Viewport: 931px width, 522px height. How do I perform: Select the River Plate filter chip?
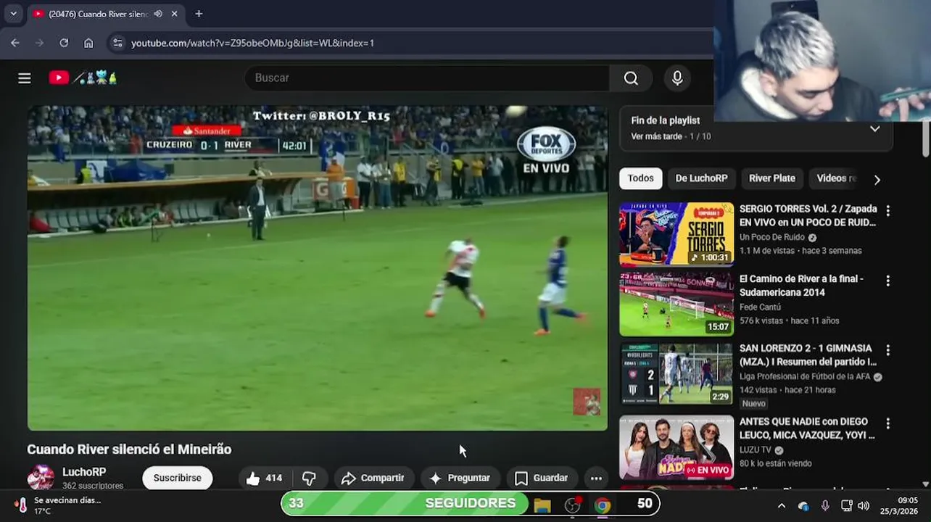click(771, 178)
